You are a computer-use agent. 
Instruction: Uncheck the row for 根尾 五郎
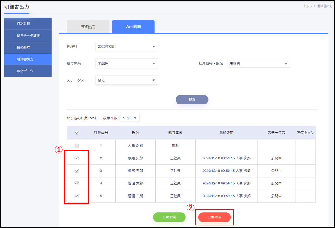click(76, 171)
